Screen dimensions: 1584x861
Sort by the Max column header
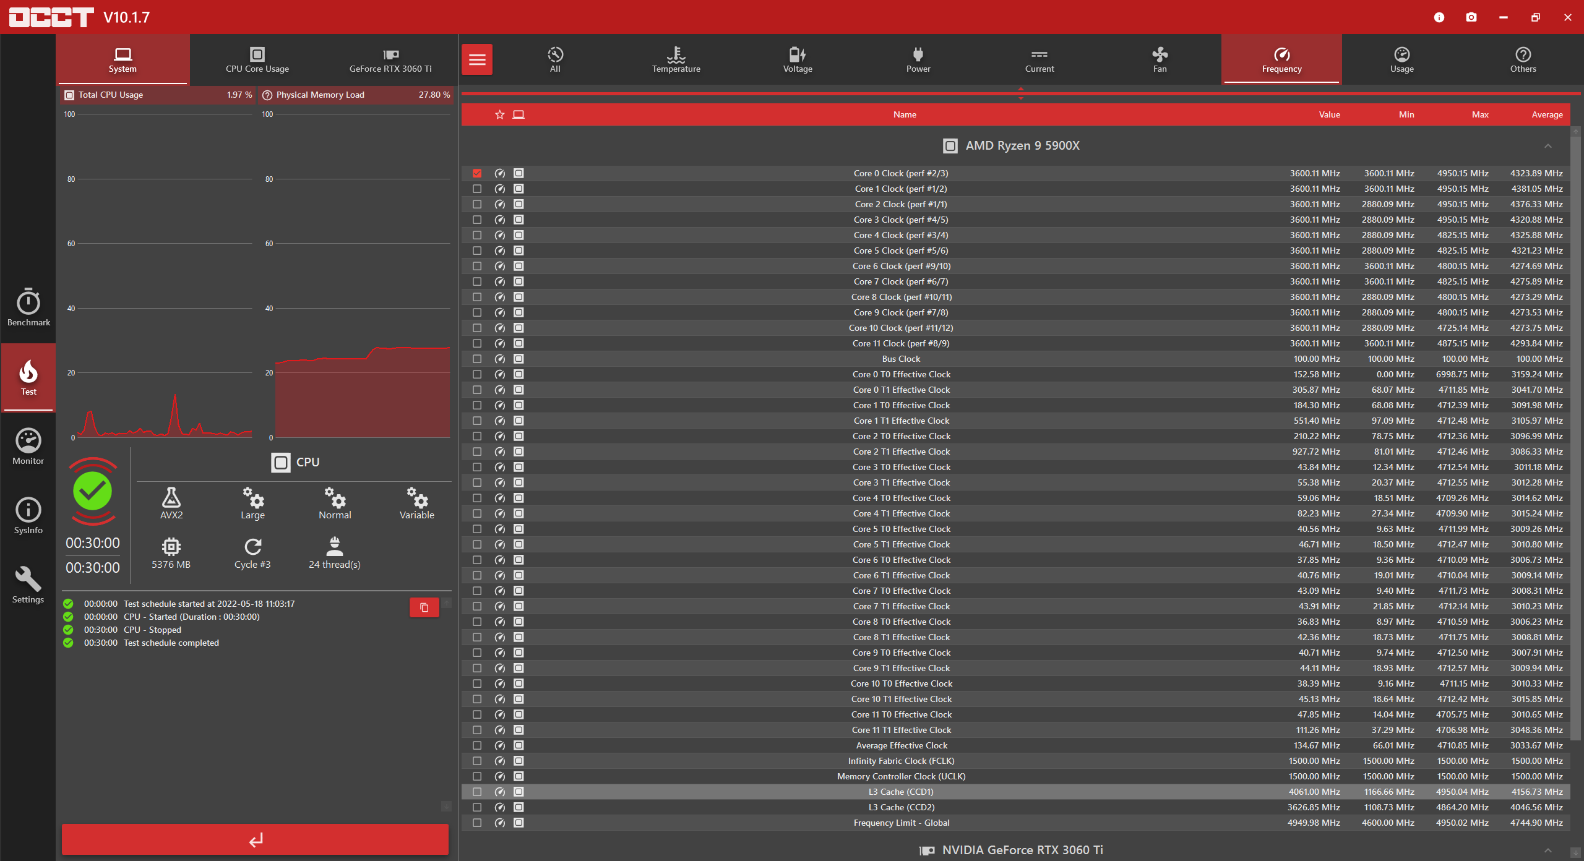(x=1480, y=114)
